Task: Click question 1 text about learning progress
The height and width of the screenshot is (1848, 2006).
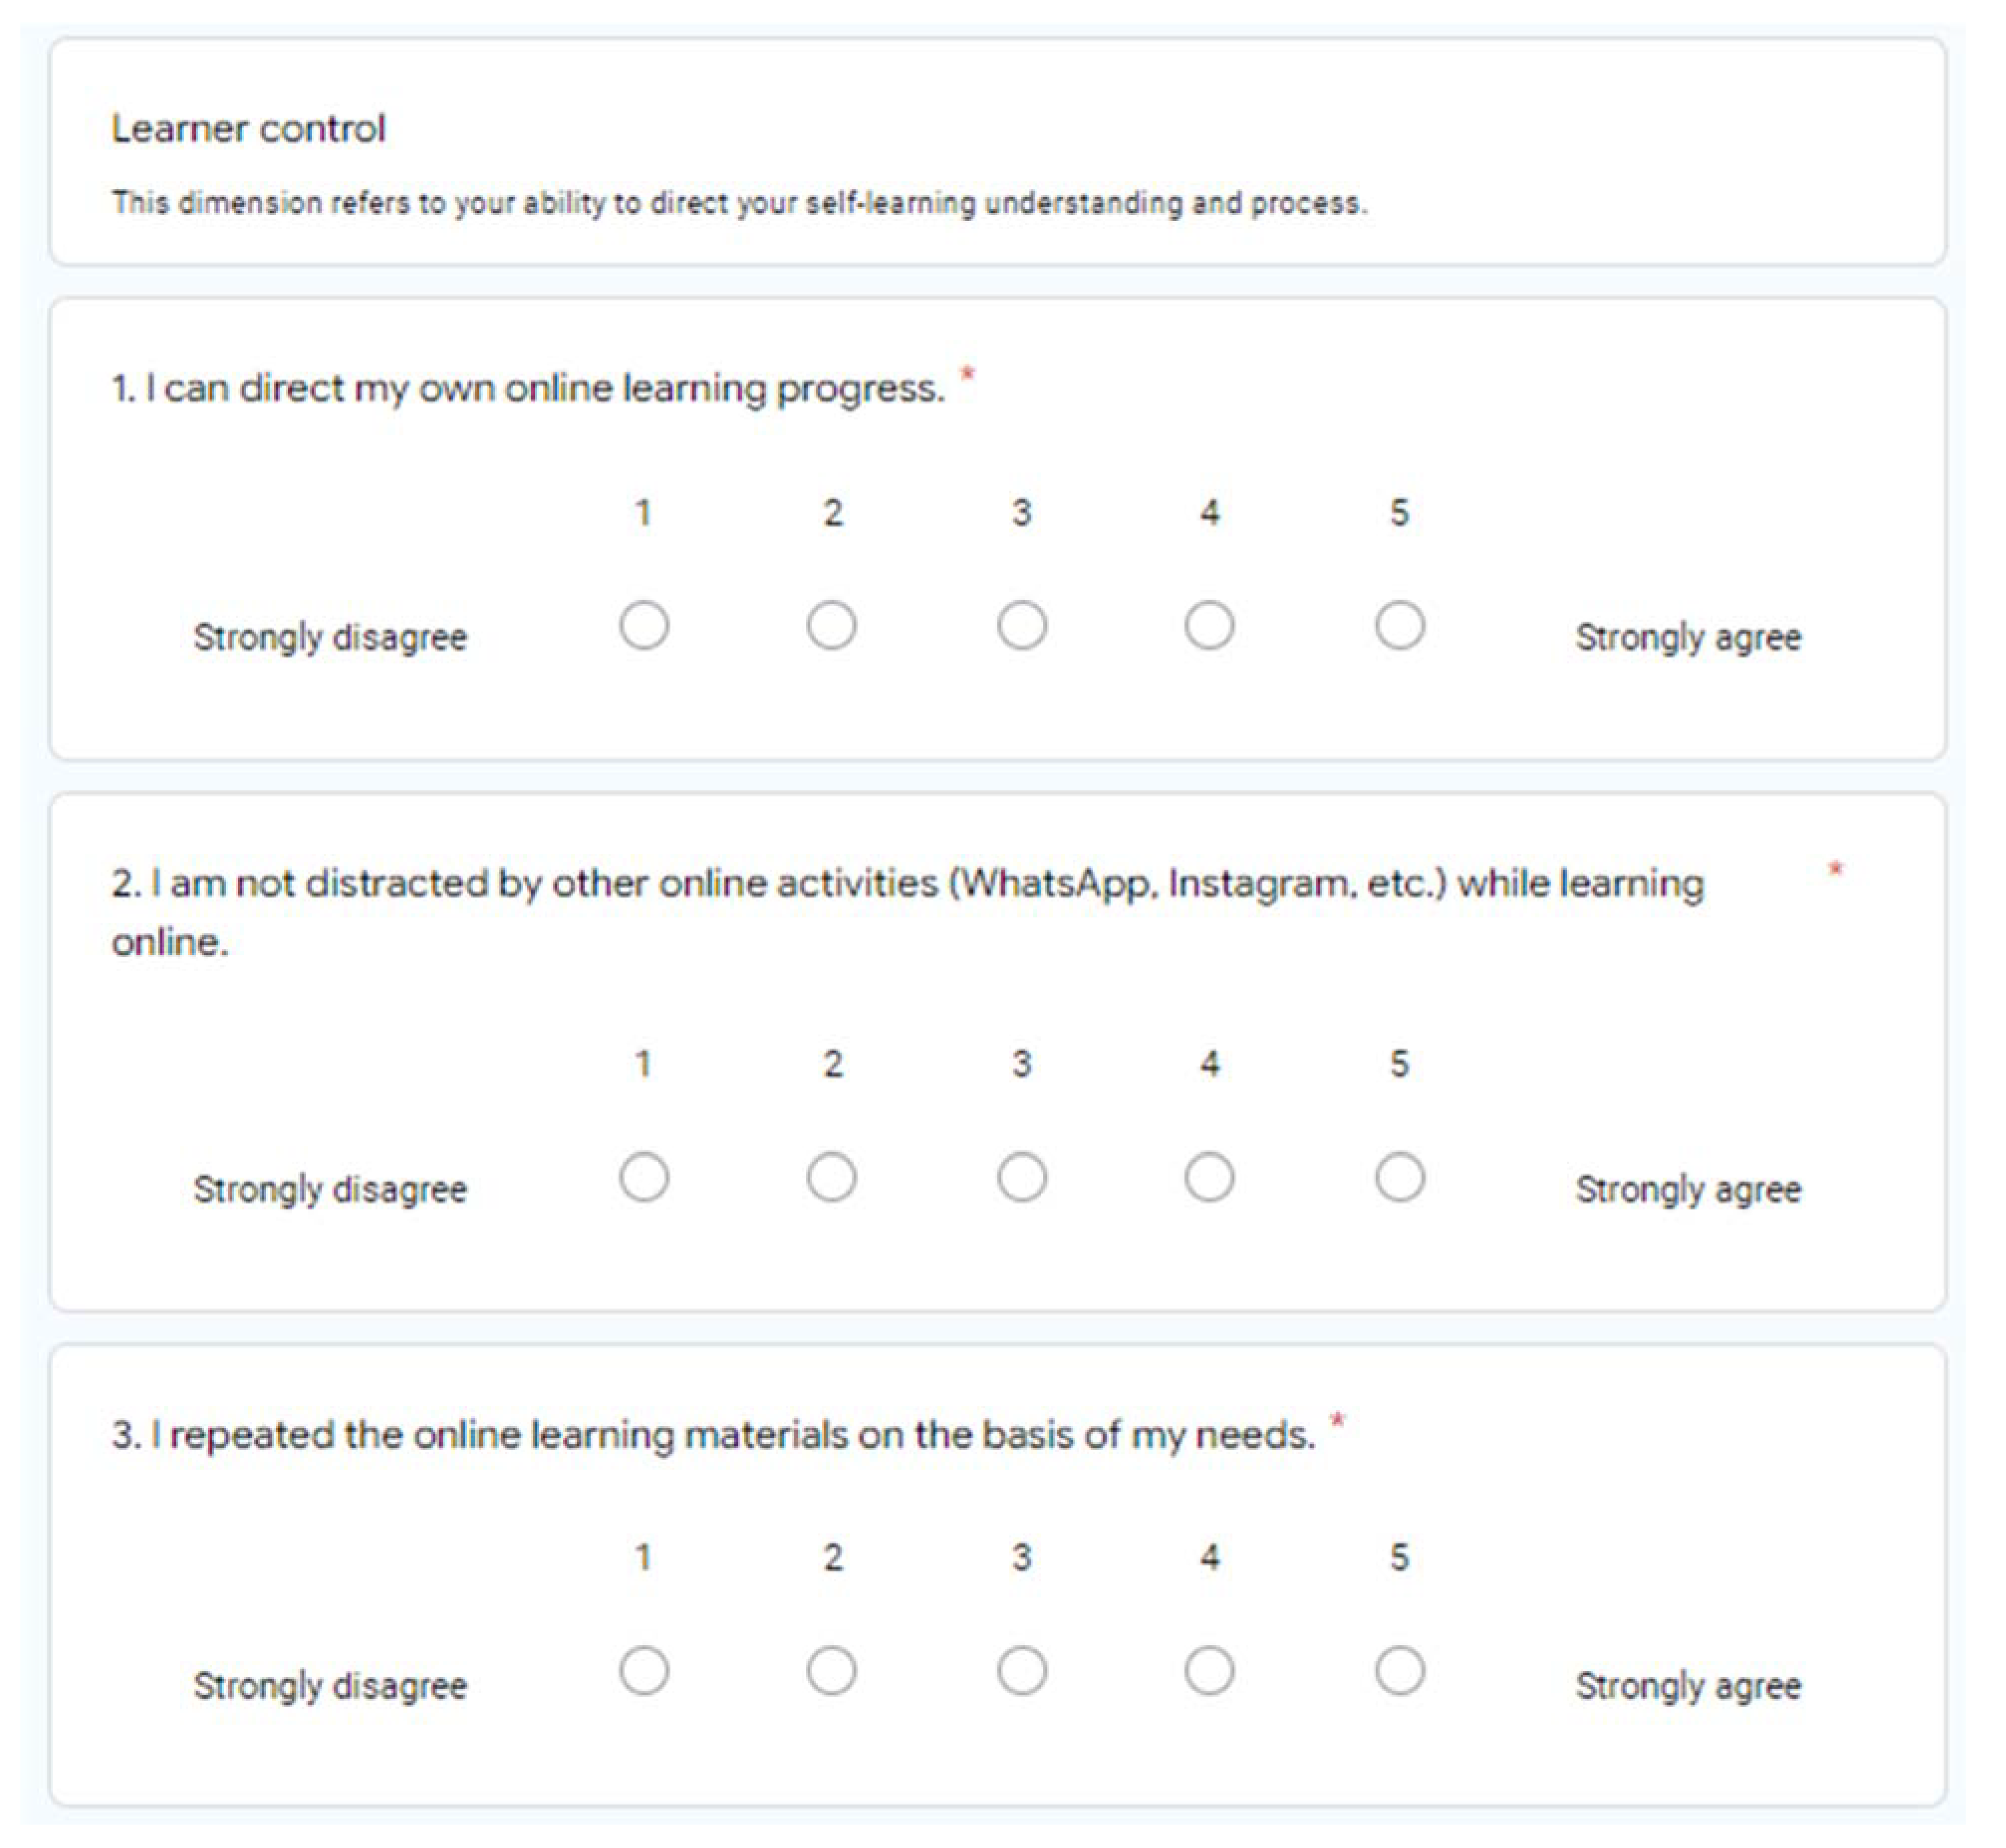Action: coord(527,388)
